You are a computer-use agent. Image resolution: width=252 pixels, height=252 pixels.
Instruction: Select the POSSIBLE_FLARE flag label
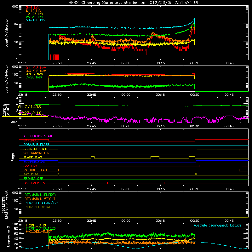point(36,145)
